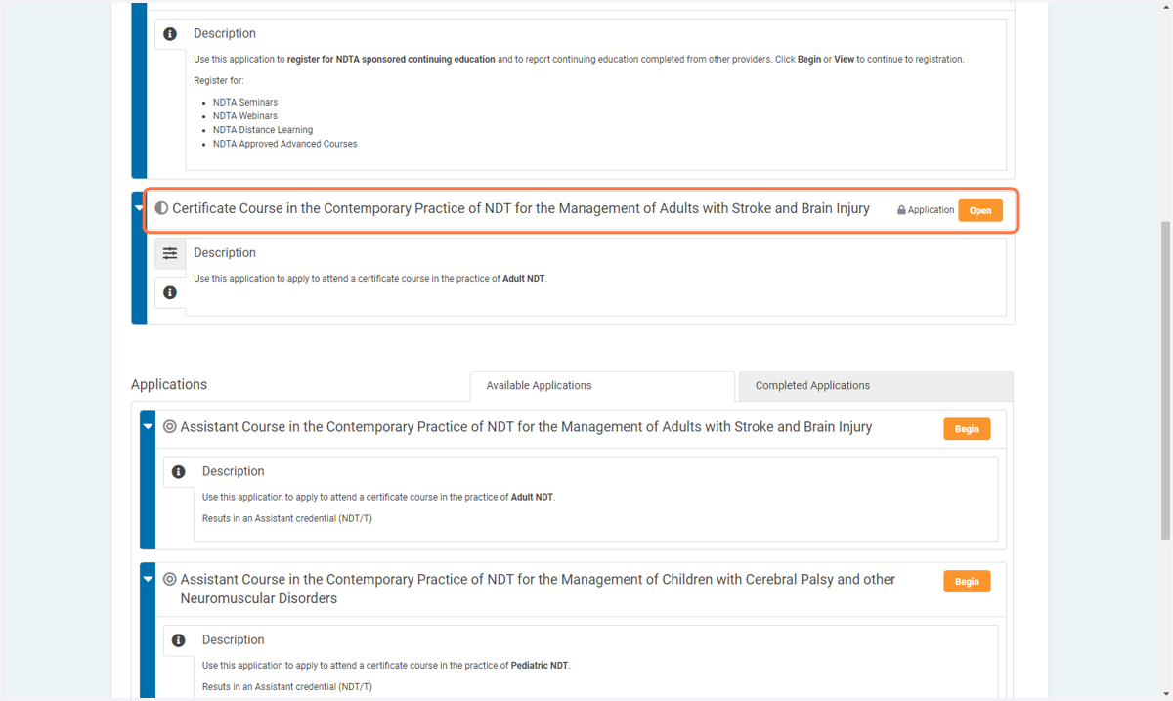Click the 'NDTA Webinars' list item
Screen dimensions: 1173x701
pos(245,116)
